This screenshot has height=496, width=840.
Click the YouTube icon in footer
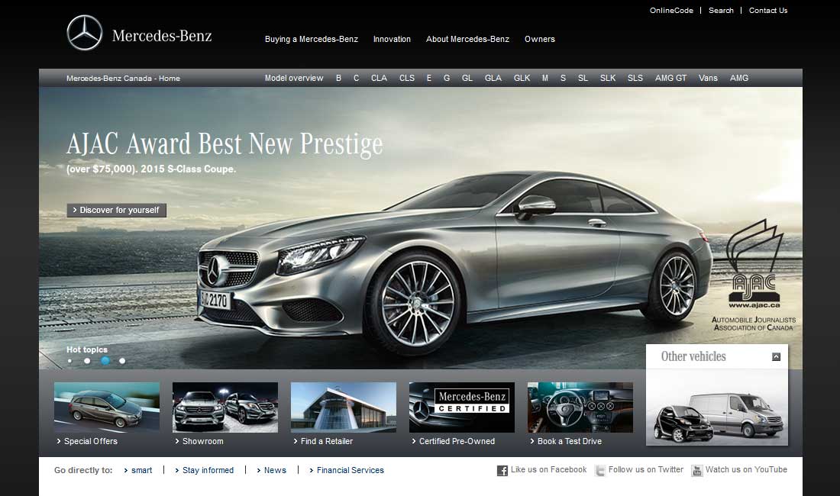click(697, 471)
